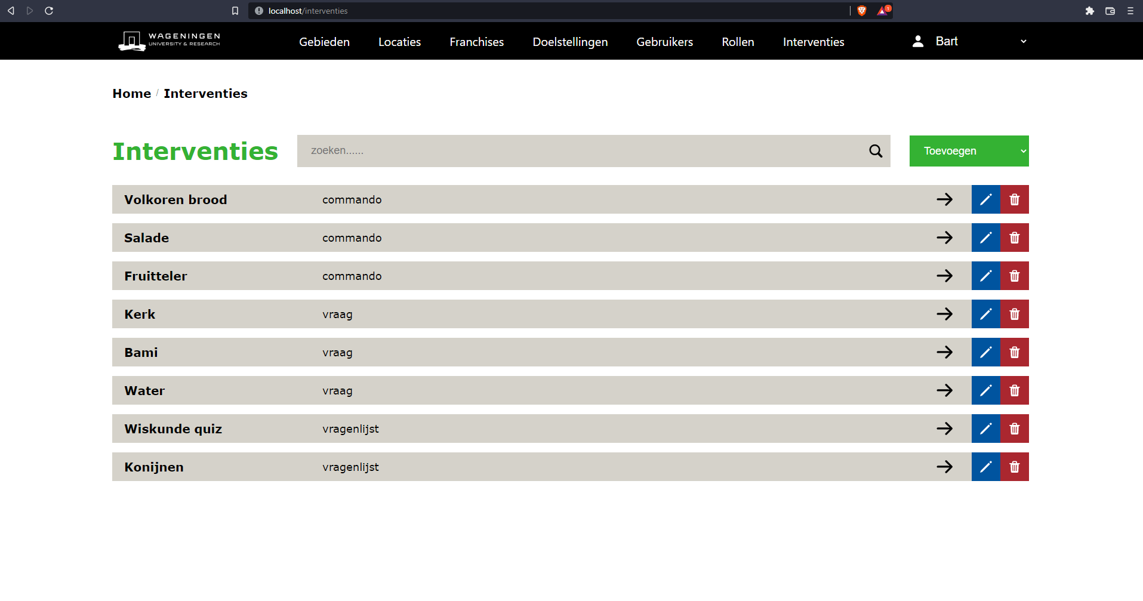This screenshot has width=1143, height=601.
Task: Open Wiskunde quiz via its arrow
Action: coord(944,429)
